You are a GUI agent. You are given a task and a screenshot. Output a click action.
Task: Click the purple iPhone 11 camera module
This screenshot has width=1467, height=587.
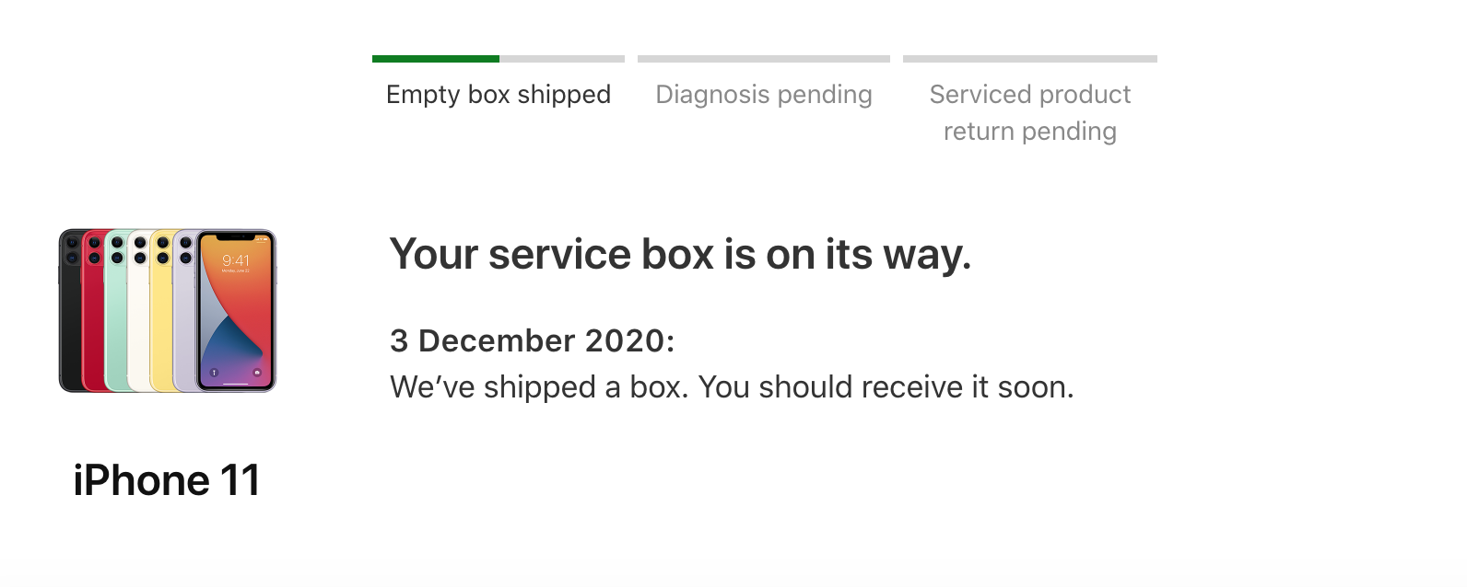[x=184, y=251]
